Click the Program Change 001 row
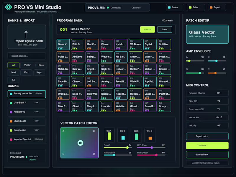236x177 pixels. tap(207, 93)
